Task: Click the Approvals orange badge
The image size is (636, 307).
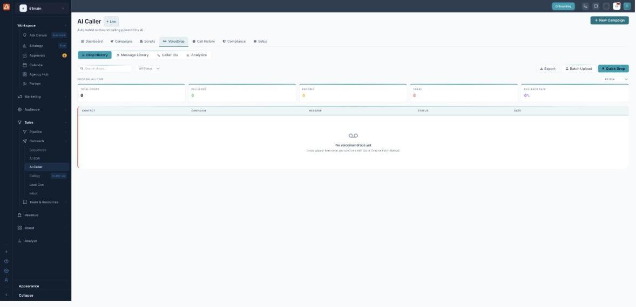Action: tap(64, 55)
